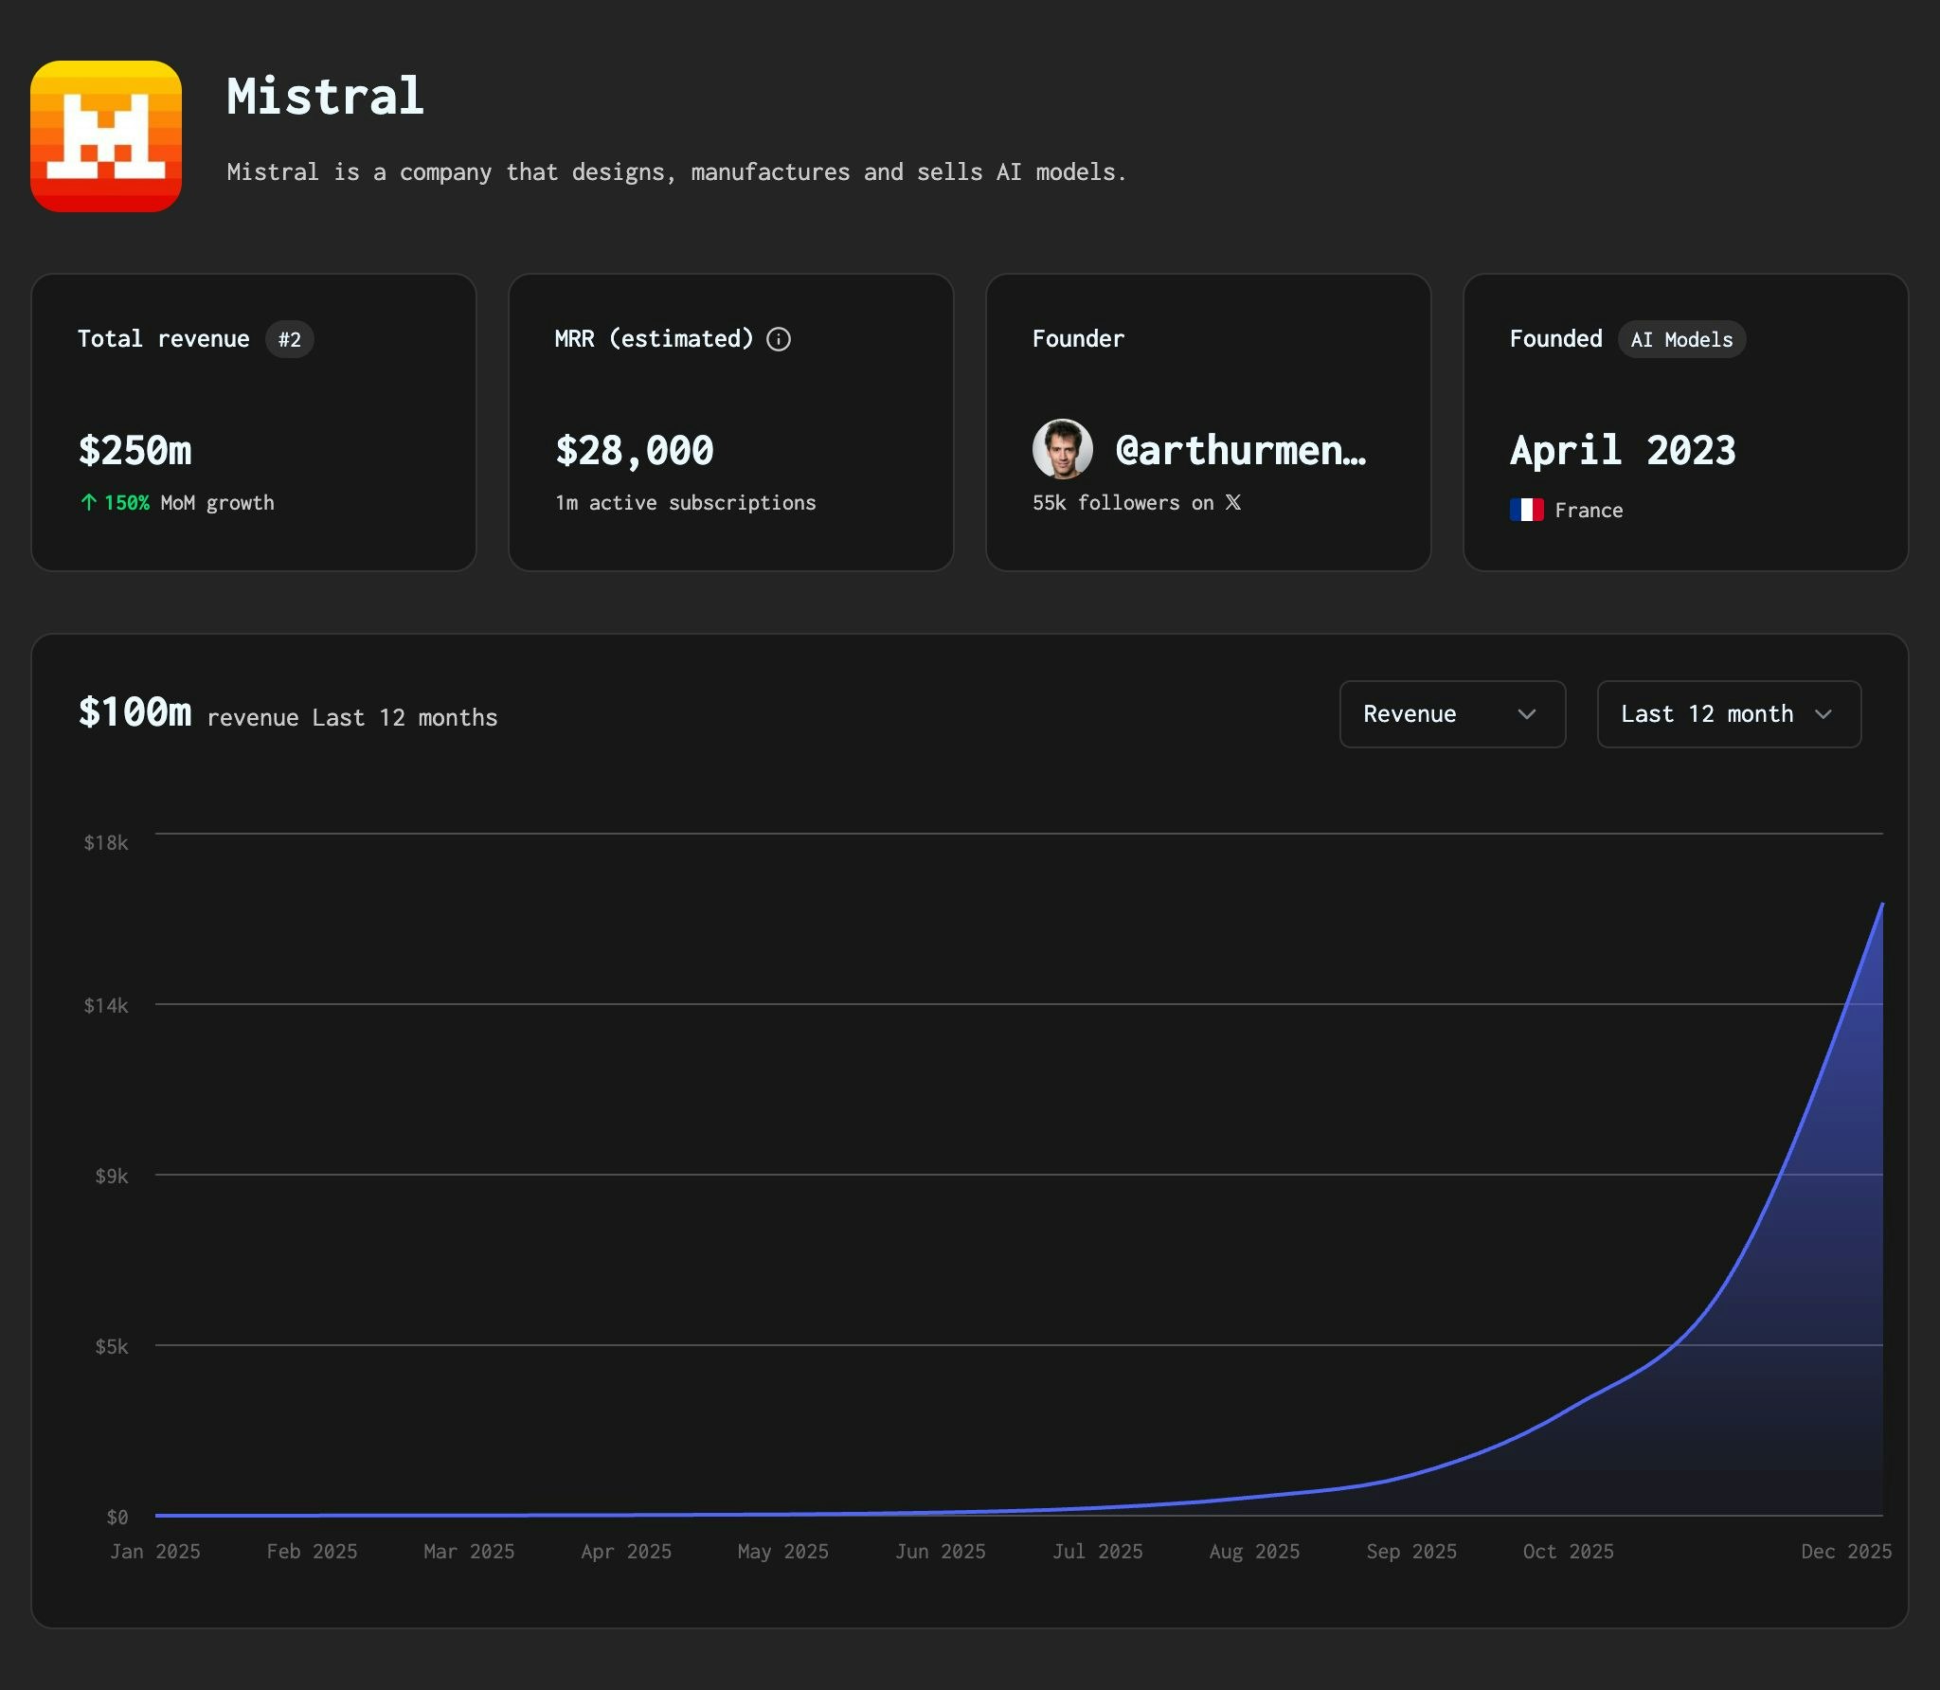Open the Last 12 month dropdown
The image size is (1940, 1690).
tap(1728, 714)
